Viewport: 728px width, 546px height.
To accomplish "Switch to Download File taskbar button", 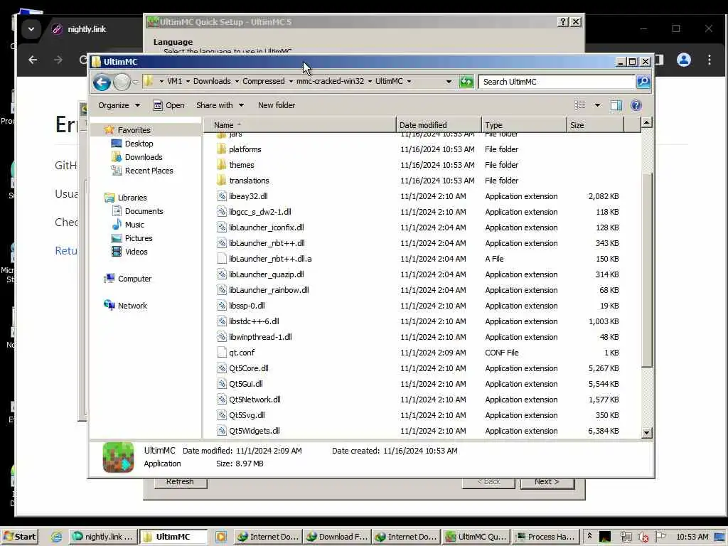I will click(x=338, y=537).
